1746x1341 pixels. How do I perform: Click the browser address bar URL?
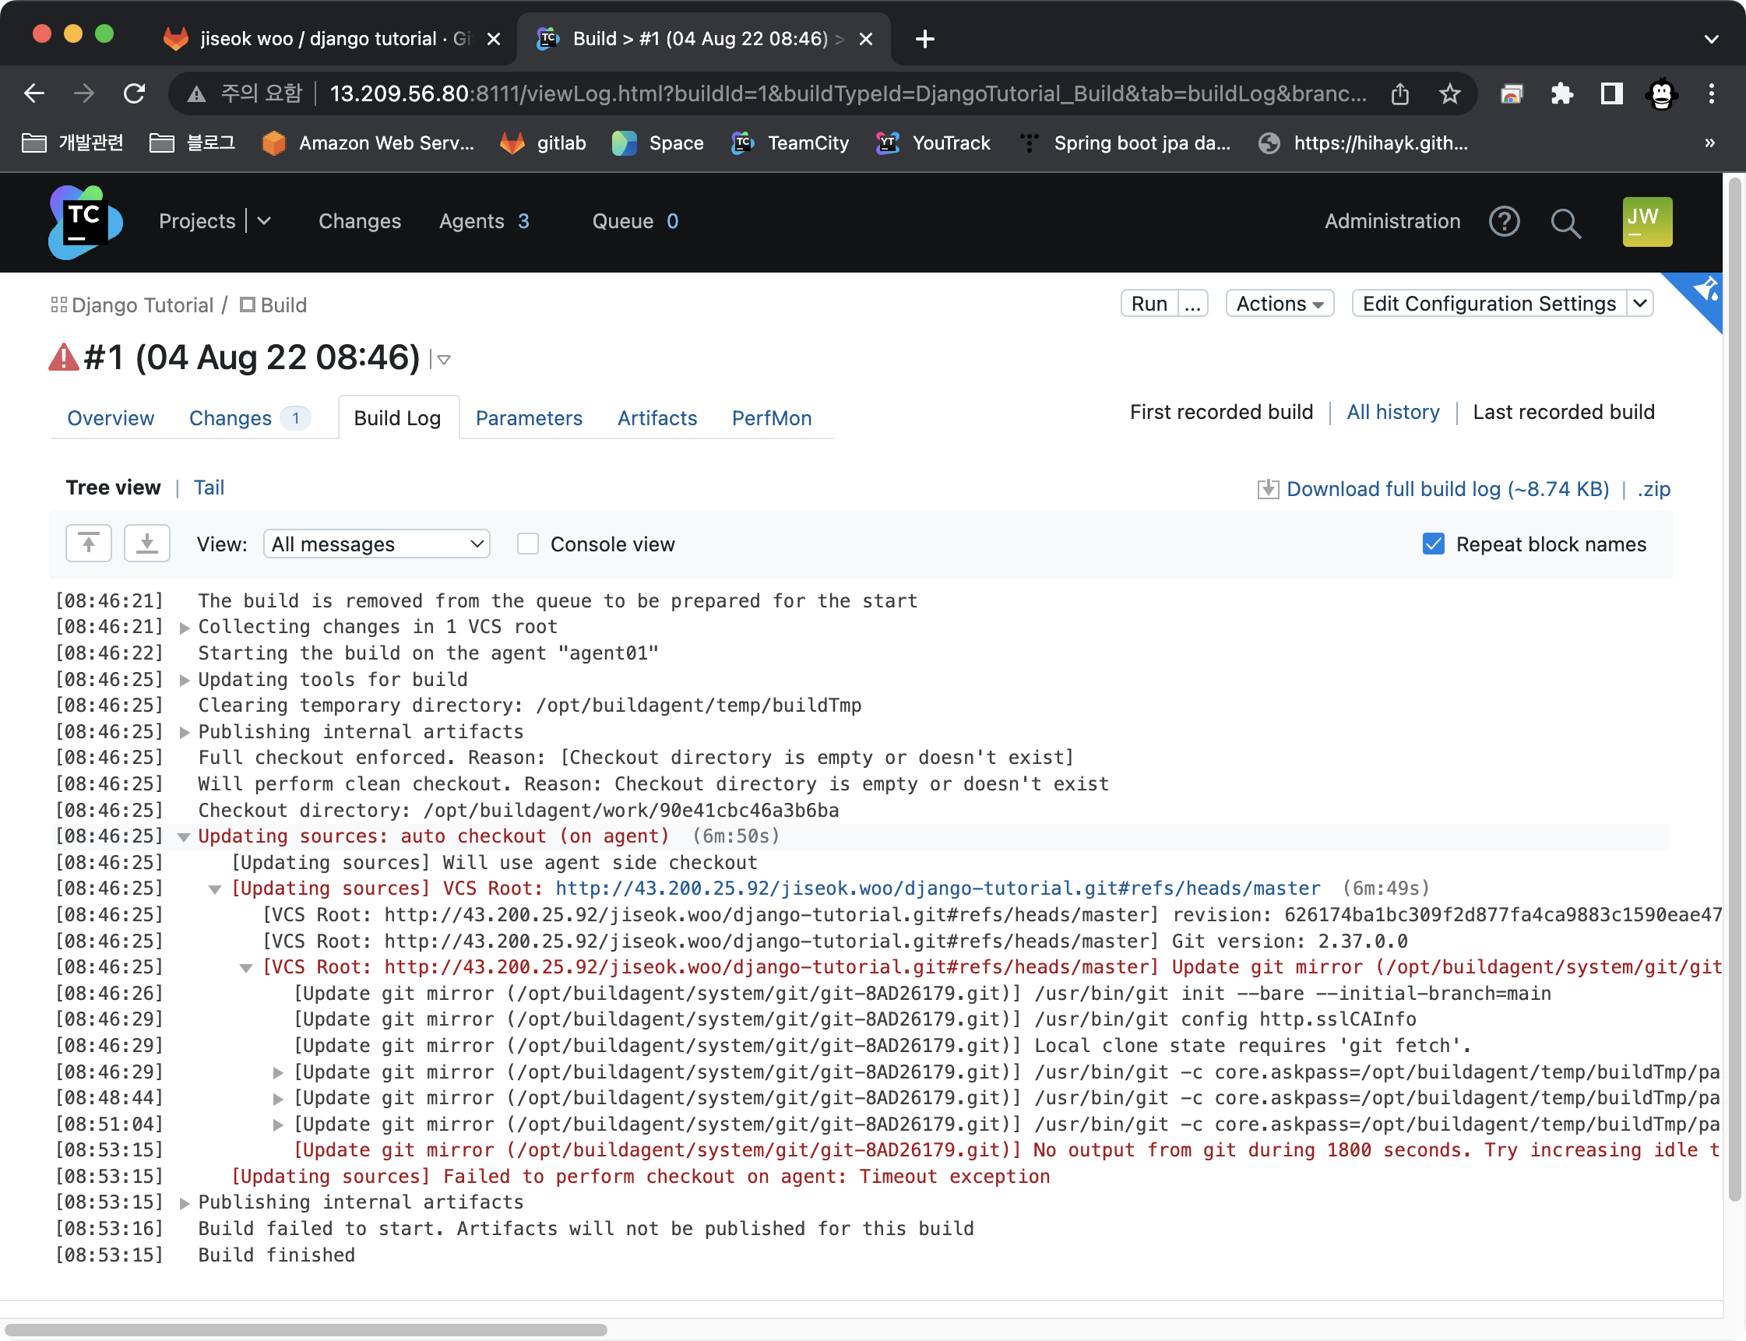click(848, 94)
